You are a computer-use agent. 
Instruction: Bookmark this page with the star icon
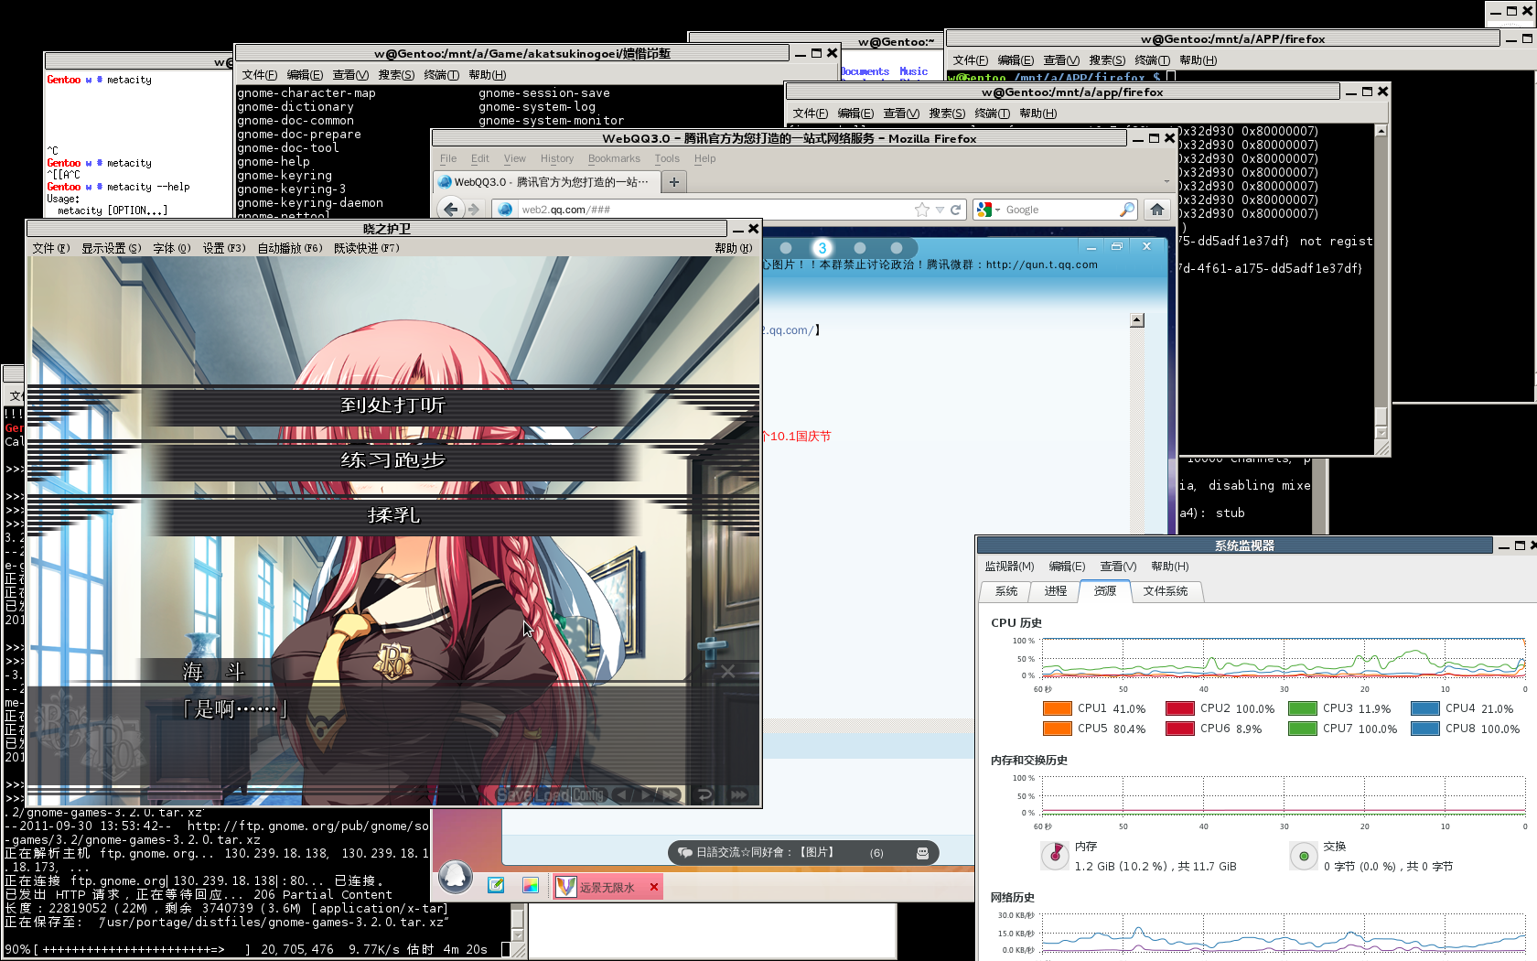[x=921, y=210]
